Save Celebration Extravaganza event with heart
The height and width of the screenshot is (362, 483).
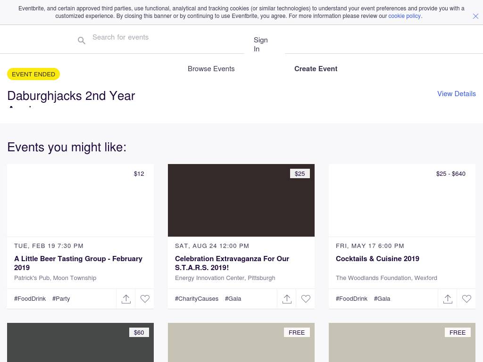click(x=306, y=299)
